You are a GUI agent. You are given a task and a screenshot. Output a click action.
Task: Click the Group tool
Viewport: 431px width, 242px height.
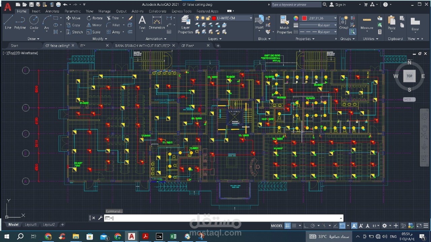[344, 22]
